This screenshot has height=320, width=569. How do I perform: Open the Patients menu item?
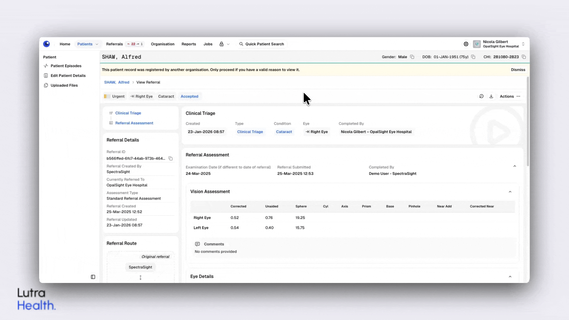[85, 44]
